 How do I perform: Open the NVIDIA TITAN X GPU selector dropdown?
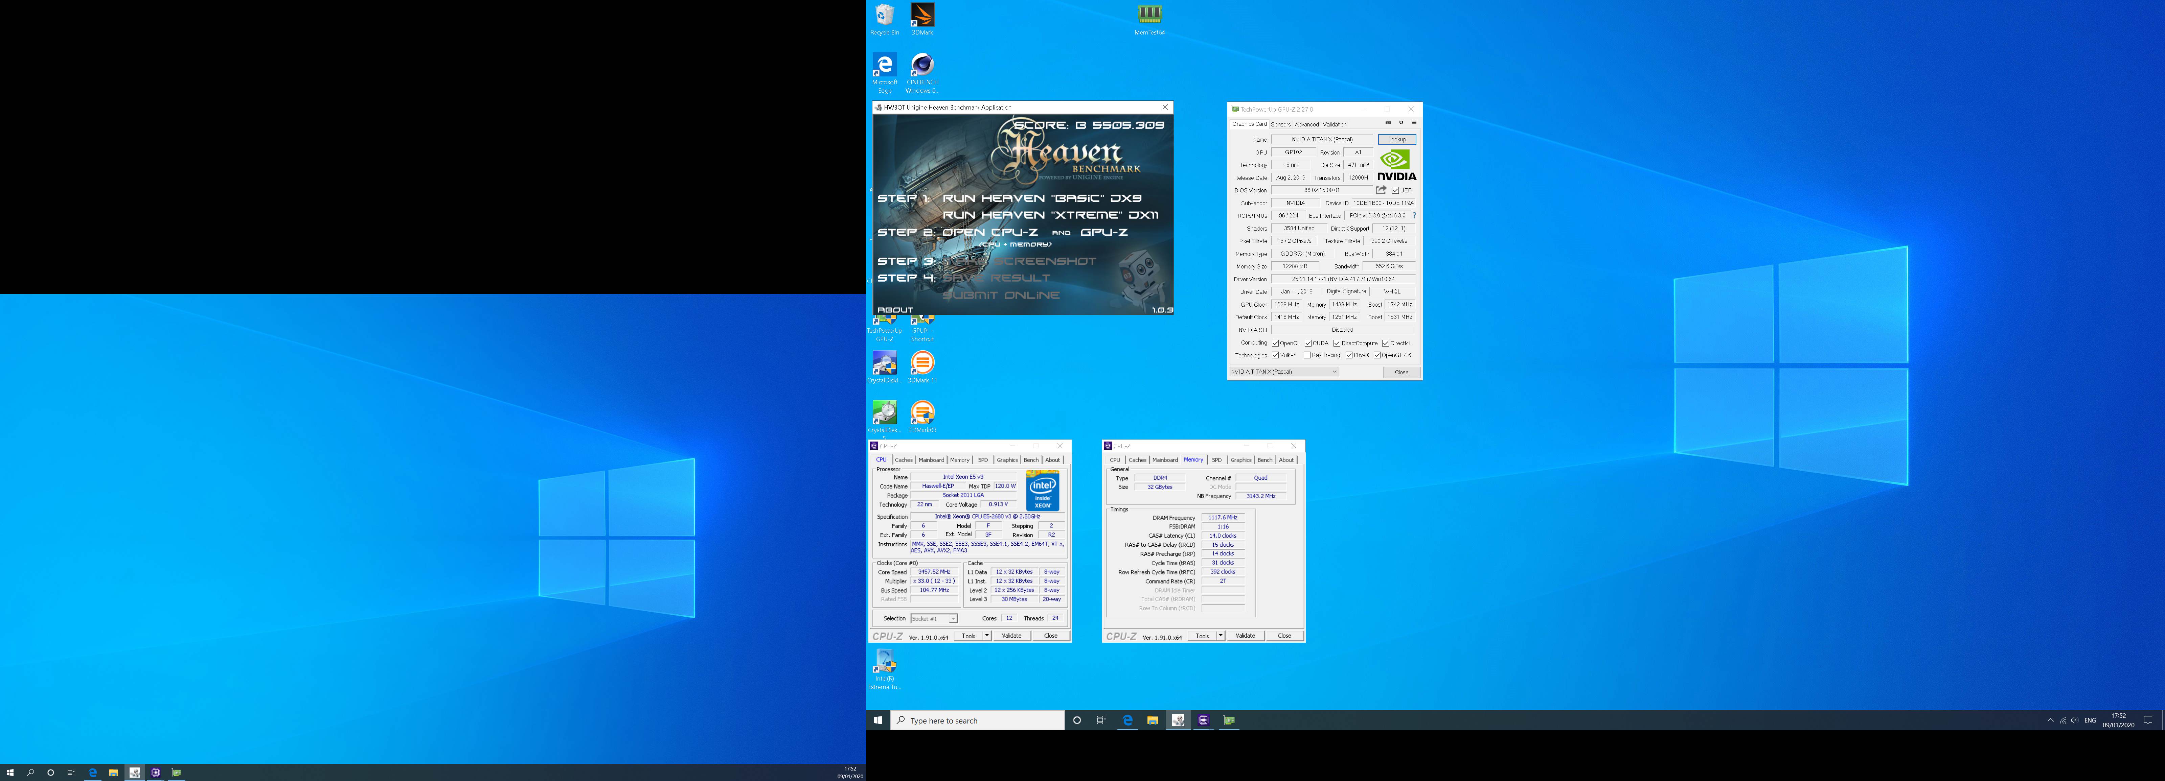pyautogui.click(x=1283, y=372)
